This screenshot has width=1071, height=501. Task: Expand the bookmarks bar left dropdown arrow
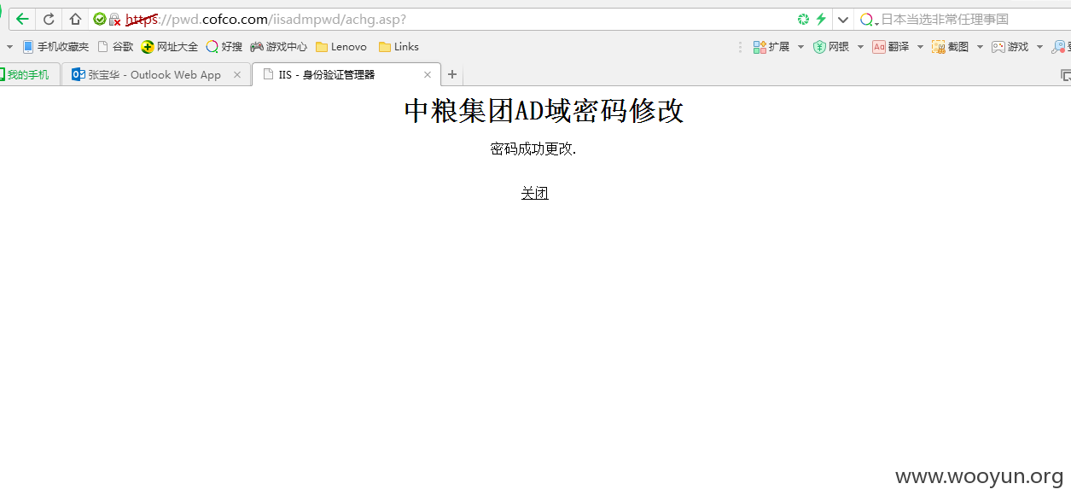coord(9,47)
